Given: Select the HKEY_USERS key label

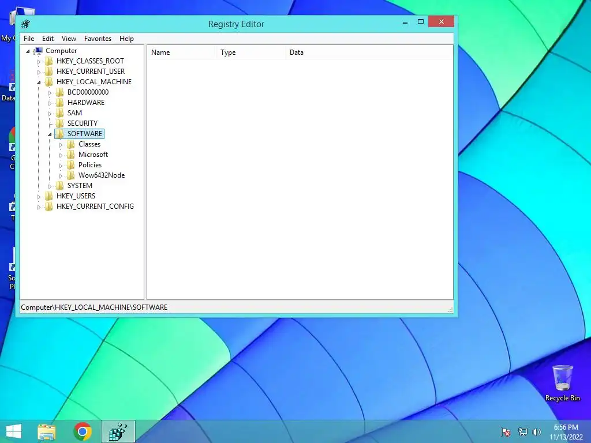Looking at the screenshot, I should pyautogui.click(x=76, y=196).
